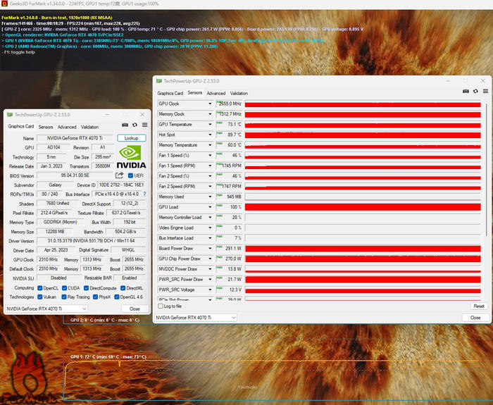Screen dimensions: 493x405
Task: Open GPU selector dropdown in Sensors window
Action: [x=196, y=318]
